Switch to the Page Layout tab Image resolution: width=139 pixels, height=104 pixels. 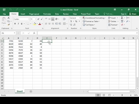(34, 14)
